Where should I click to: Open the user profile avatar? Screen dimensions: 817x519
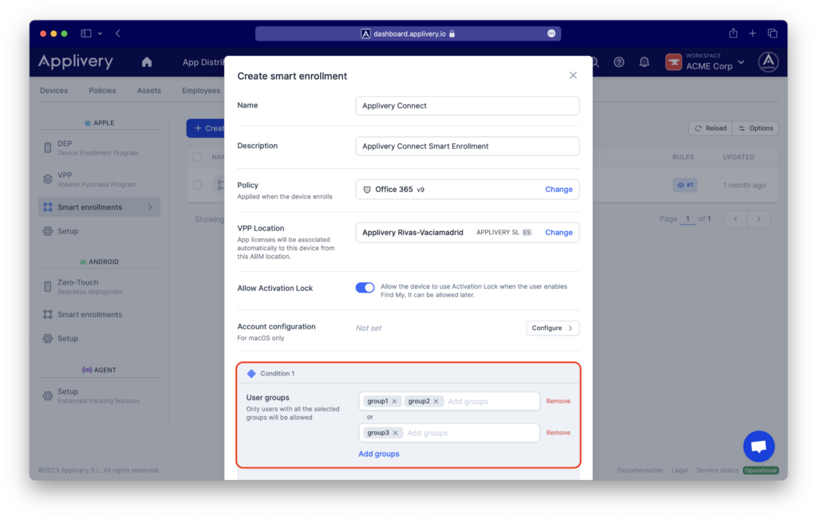768,62
